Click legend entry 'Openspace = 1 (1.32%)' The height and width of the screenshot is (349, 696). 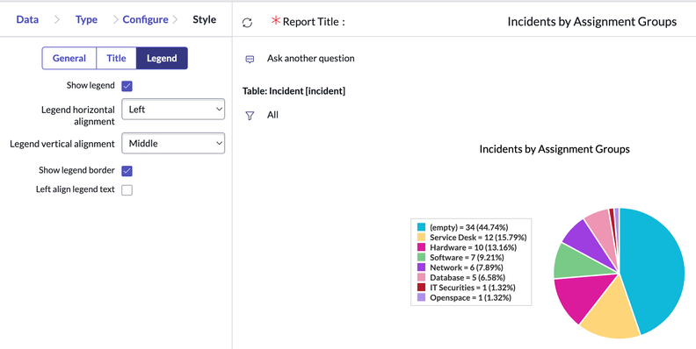click(470, 297)
